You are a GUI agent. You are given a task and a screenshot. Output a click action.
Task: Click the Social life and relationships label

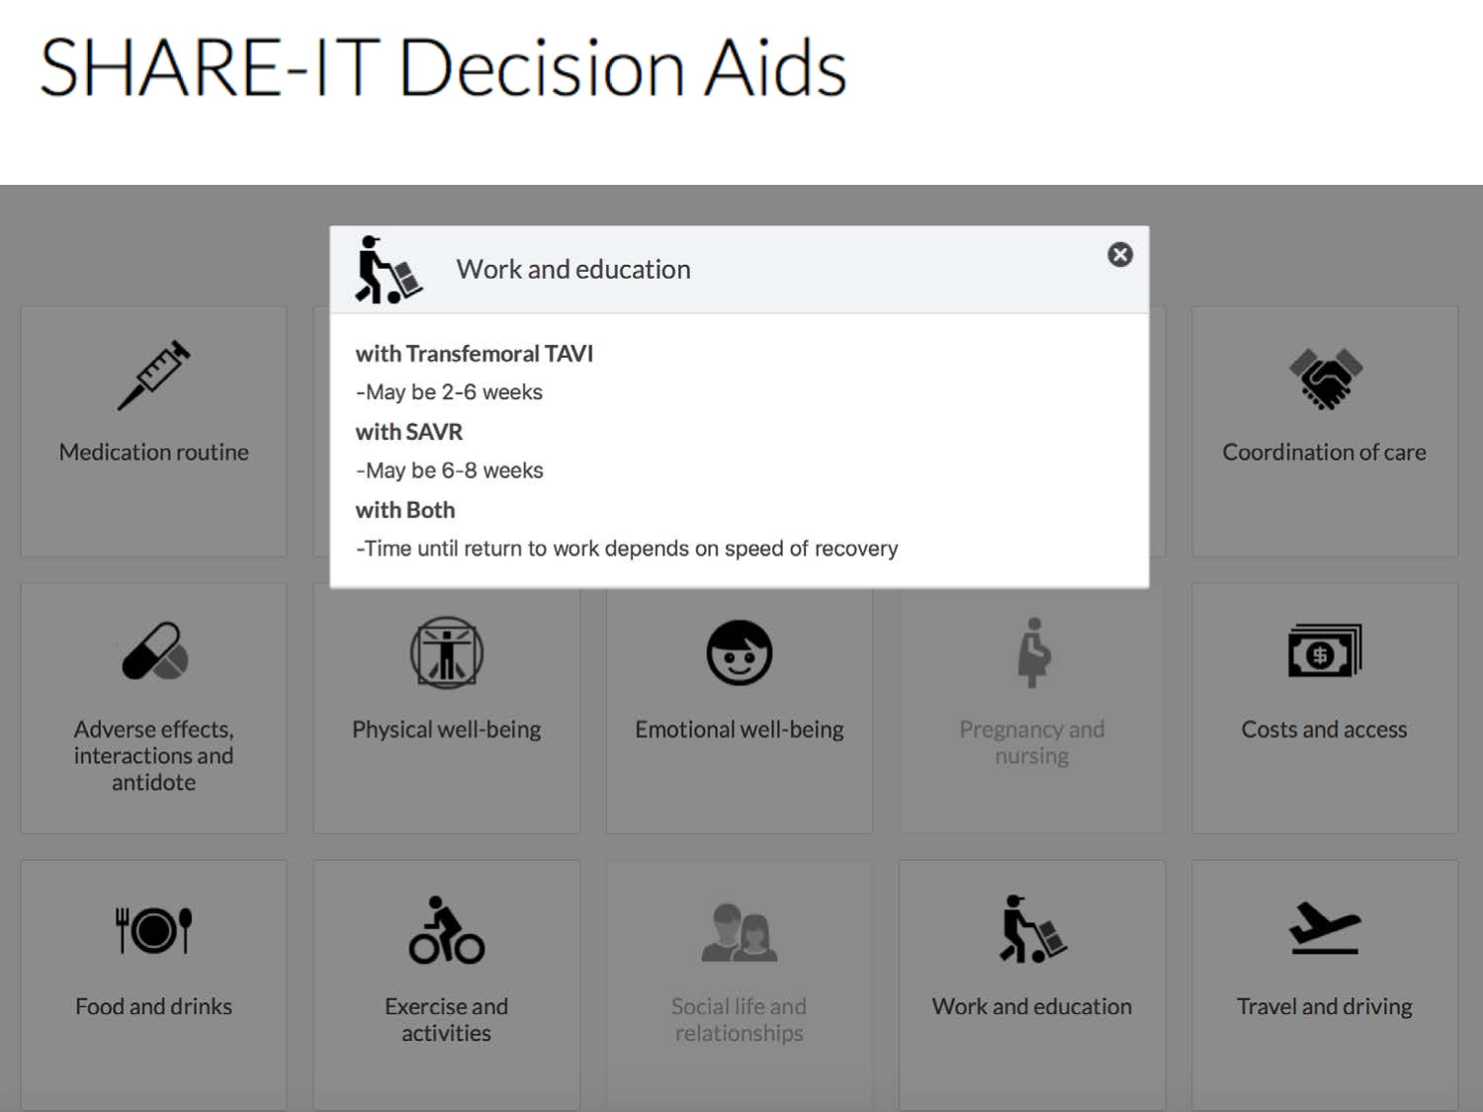click(739, 1019)
